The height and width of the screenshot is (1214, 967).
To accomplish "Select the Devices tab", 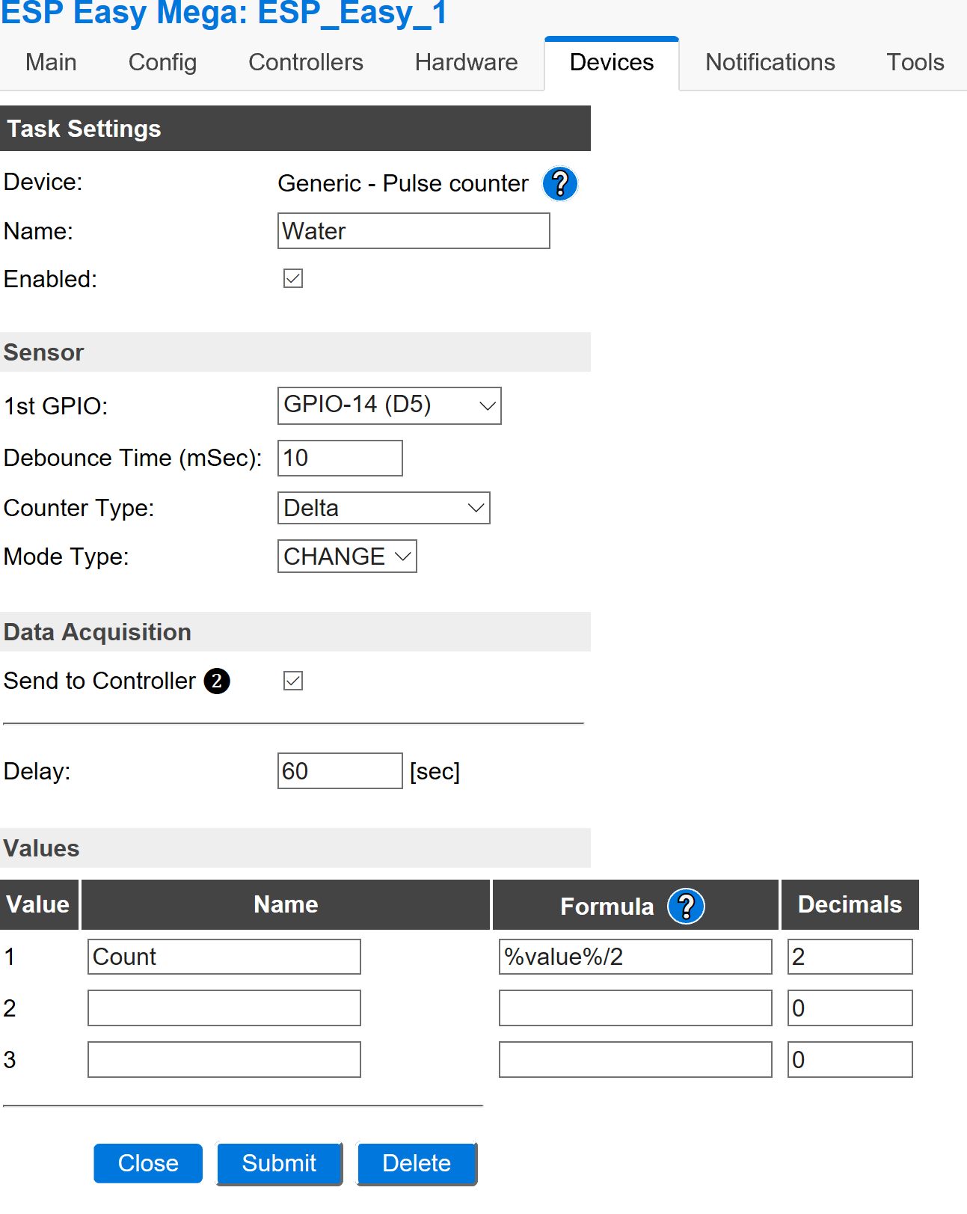I will coord(612,63).
